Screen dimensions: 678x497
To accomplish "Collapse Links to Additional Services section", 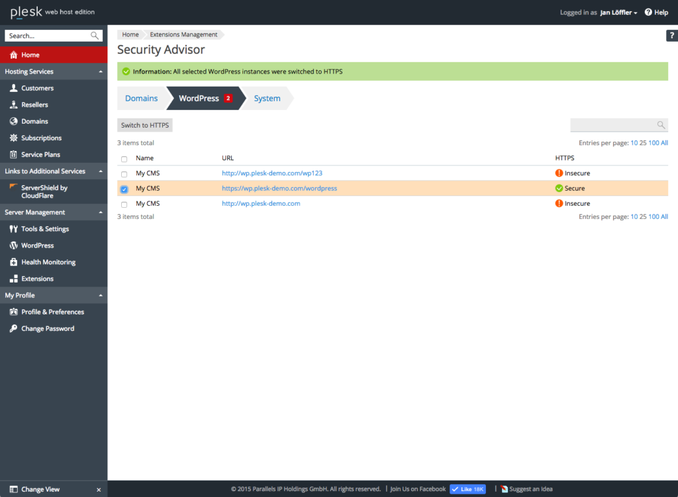I will tap(101, 171).
